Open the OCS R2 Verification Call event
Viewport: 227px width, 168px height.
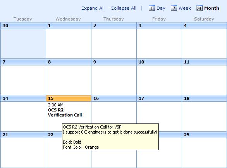(x=65, y=112)
